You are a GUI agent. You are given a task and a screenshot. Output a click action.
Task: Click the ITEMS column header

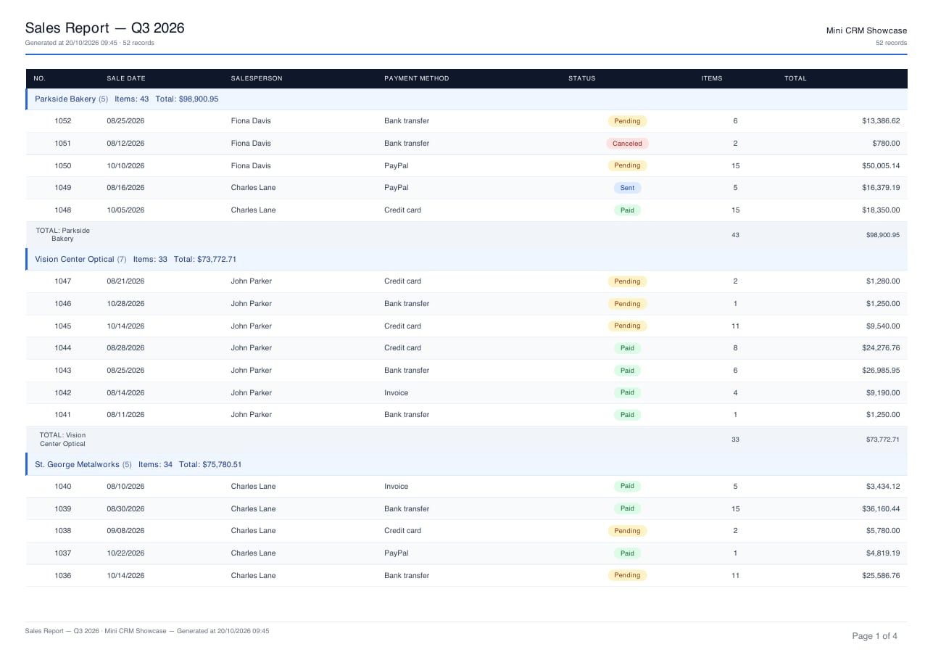[712, 78]
